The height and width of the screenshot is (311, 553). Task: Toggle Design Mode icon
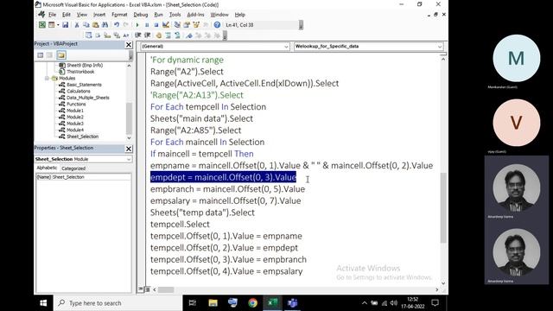(x=165, y=25)
